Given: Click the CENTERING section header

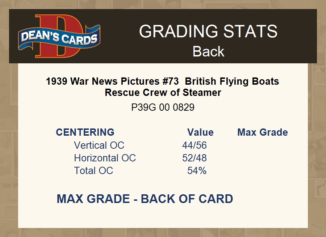Looking at the screenshot, I should (85, 132).
